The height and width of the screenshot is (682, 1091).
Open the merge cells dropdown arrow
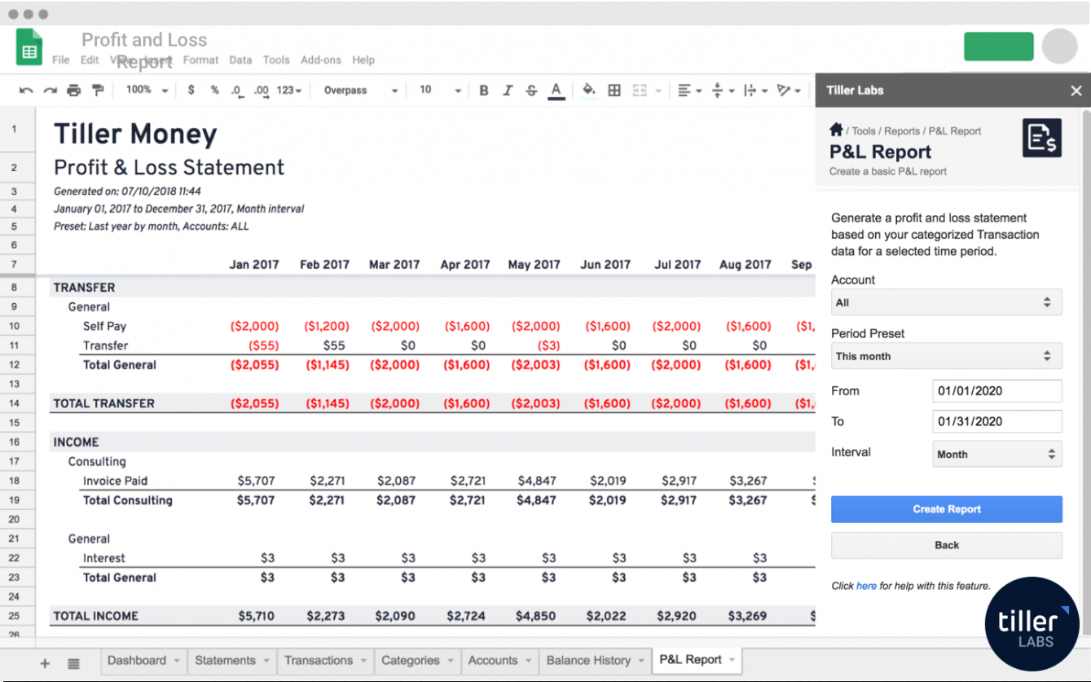pyautogui.click(x=658, y=90)
